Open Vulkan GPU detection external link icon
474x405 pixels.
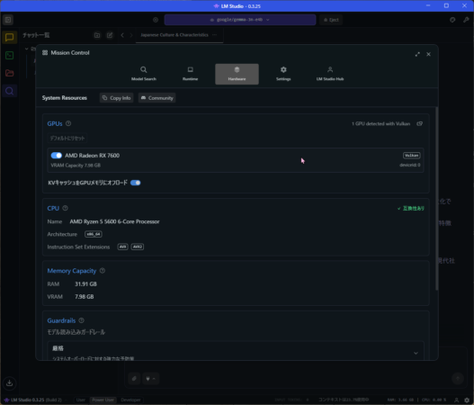click(420, 123)
